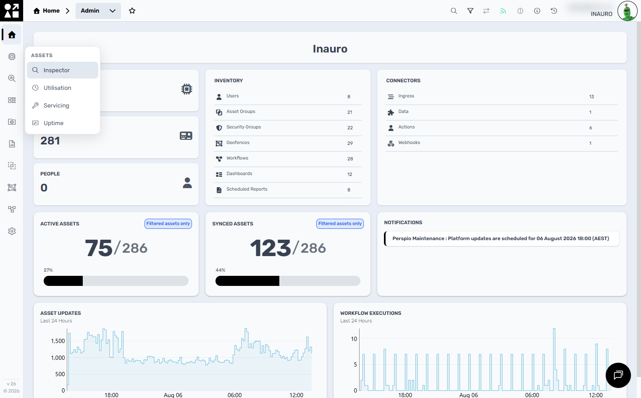641x398 pixels.
Task: Open the camera snapshot icon in sidebar
Action: (x=12, y=122)
